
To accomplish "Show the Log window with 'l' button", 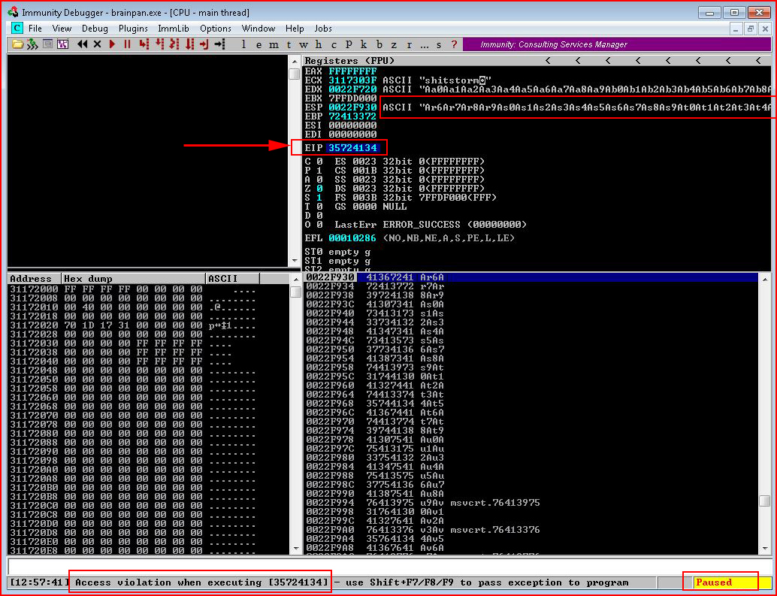I will tap(243, 44).
